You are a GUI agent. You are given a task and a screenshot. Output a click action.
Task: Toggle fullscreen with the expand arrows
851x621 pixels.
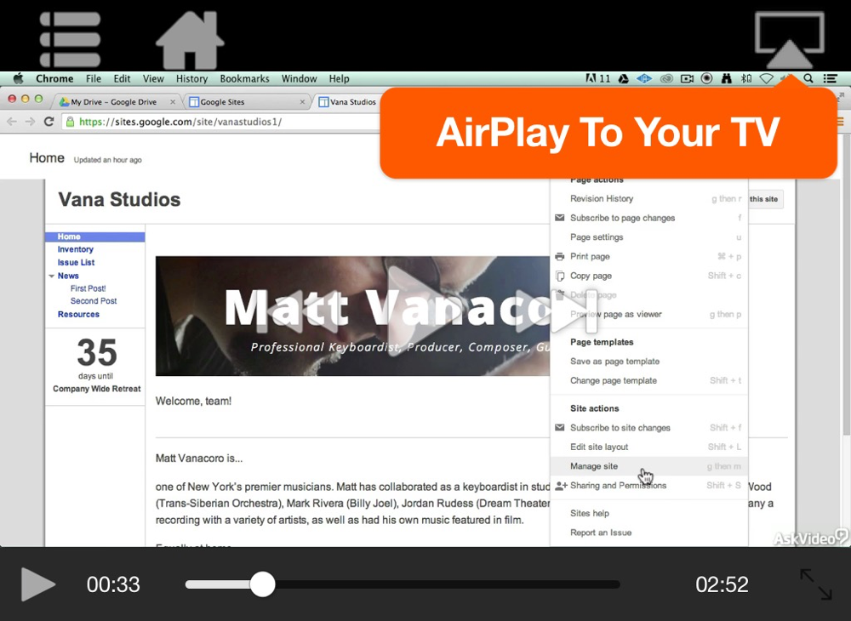point(816,584)
